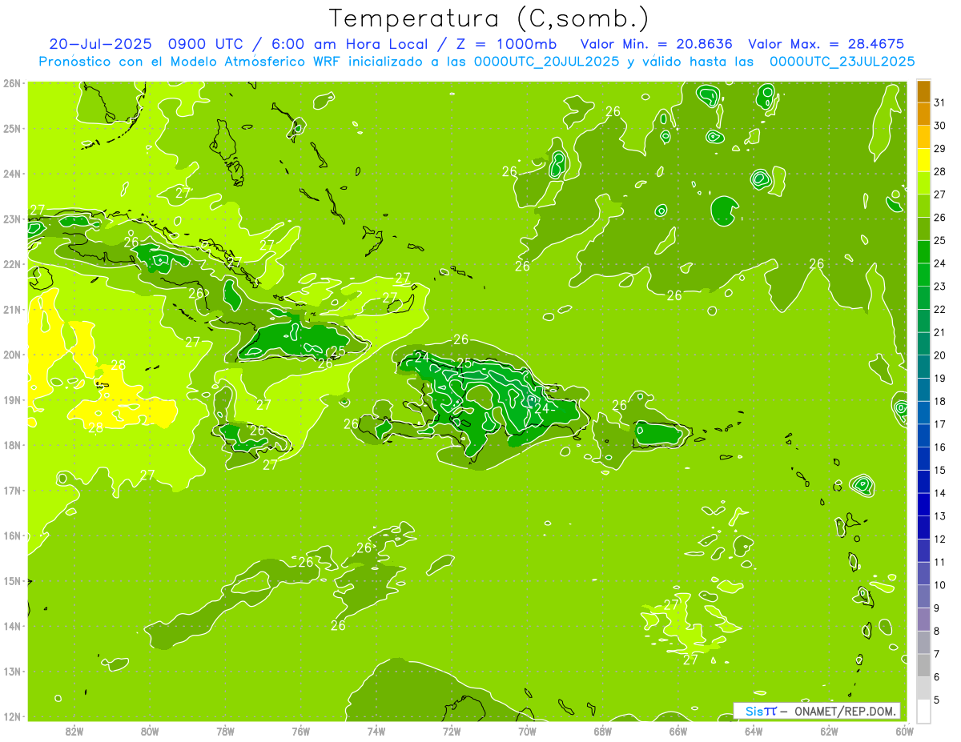Image resolution: width=961 pixels, height=742 pixels.
Task: Click the "68W" longitude axis label
Action: pyautogui.click(x=603, y=731)
